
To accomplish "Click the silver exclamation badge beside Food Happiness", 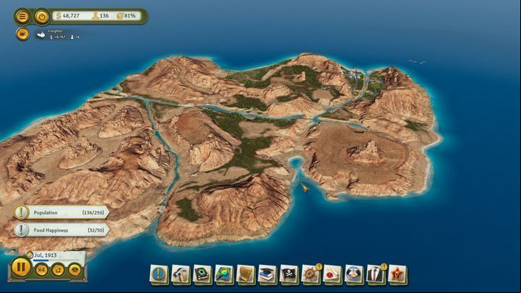I will pyautogui.click(x=22, y=229).
